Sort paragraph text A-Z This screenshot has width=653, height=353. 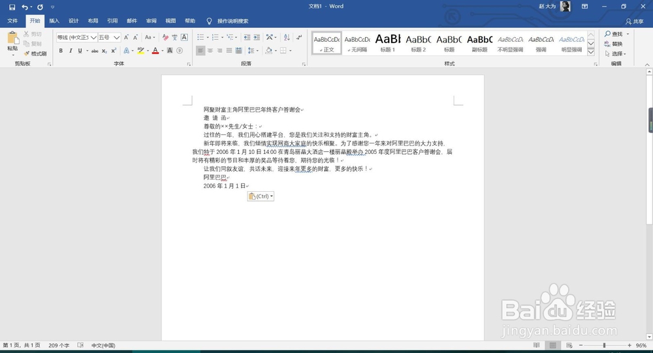coord(287,37)
